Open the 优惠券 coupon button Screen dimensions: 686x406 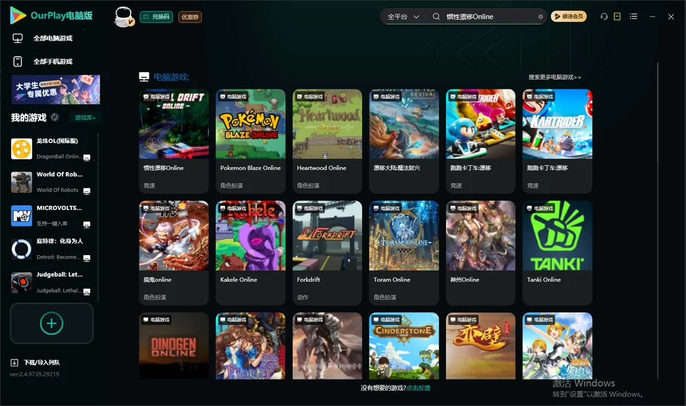(190, 17)
